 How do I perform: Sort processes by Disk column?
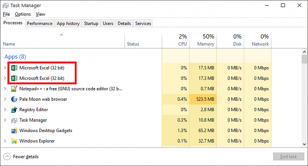[x=230, y=41]
